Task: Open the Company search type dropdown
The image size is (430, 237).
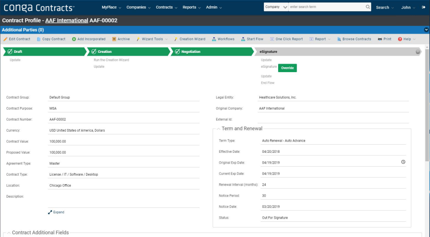Action: click(276, 7)
